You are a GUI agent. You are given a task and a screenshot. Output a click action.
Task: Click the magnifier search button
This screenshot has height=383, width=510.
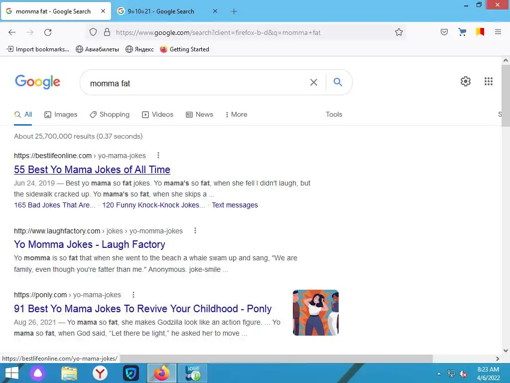(x=338, y=82)
